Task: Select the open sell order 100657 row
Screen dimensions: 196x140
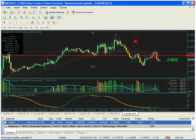Action: (98, 123)
